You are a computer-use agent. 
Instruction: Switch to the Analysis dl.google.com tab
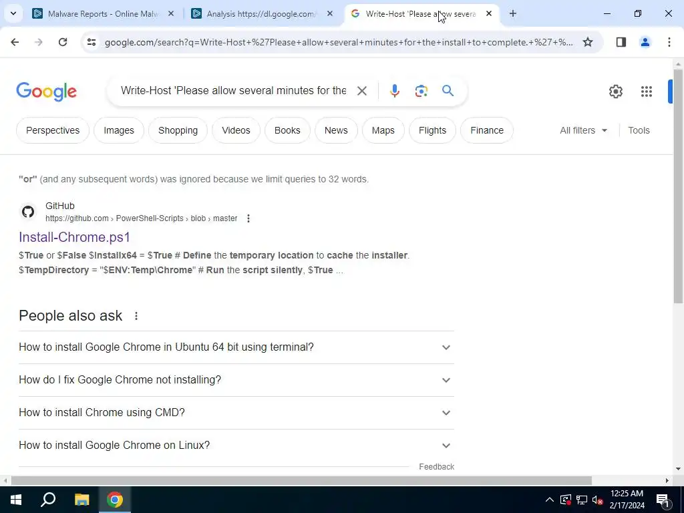point(262,13)
